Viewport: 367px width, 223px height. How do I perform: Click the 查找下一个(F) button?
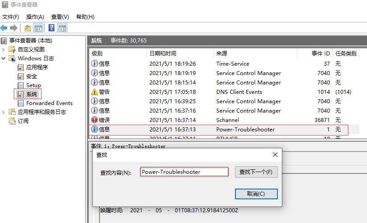click(256, 172)
